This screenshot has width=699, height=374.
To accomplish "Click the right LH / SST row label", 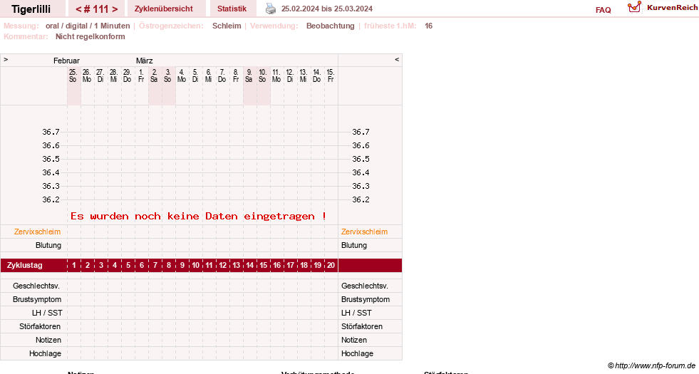I will [x=356, y=313].
